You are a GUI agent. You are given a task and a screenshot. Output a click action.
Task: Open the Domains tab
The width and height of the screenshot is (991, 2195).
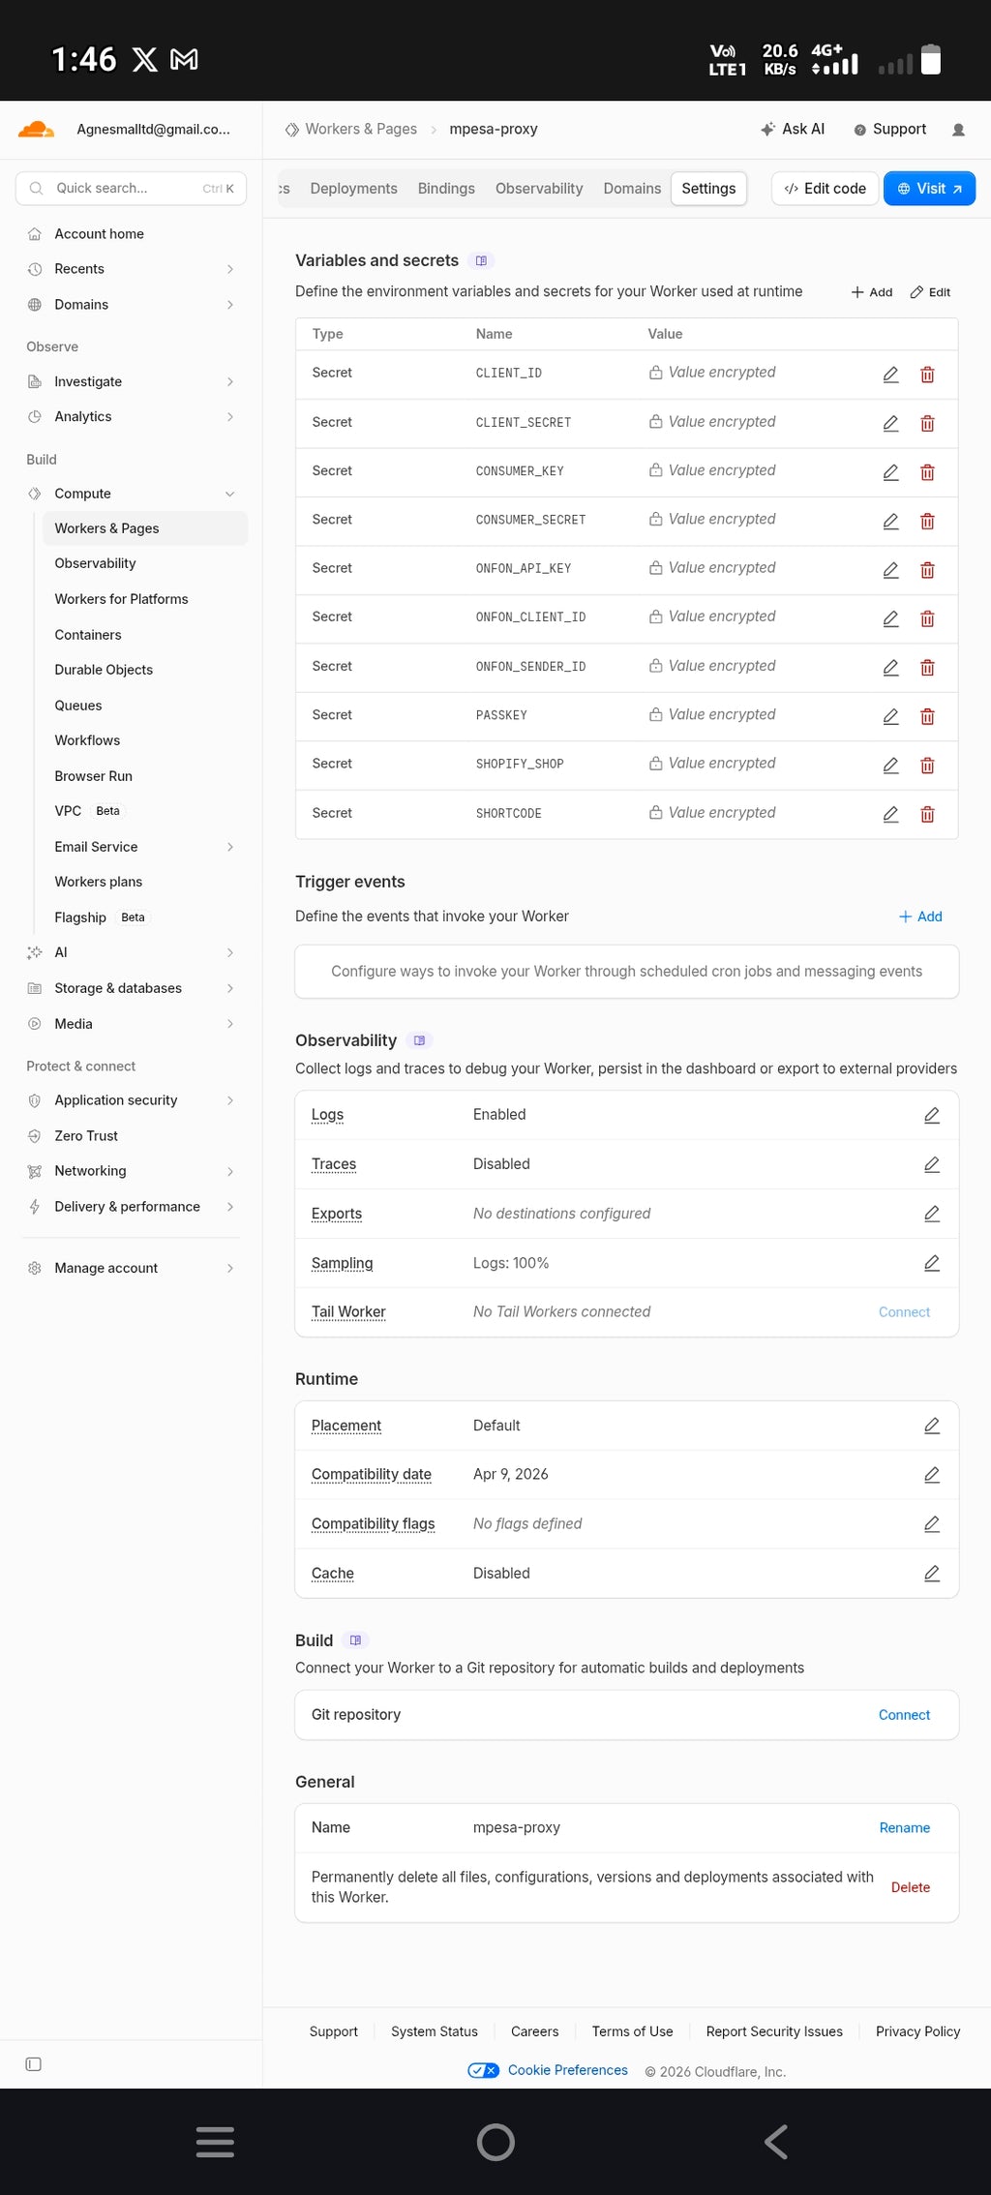pyautogui.click(x=632, y=189)
